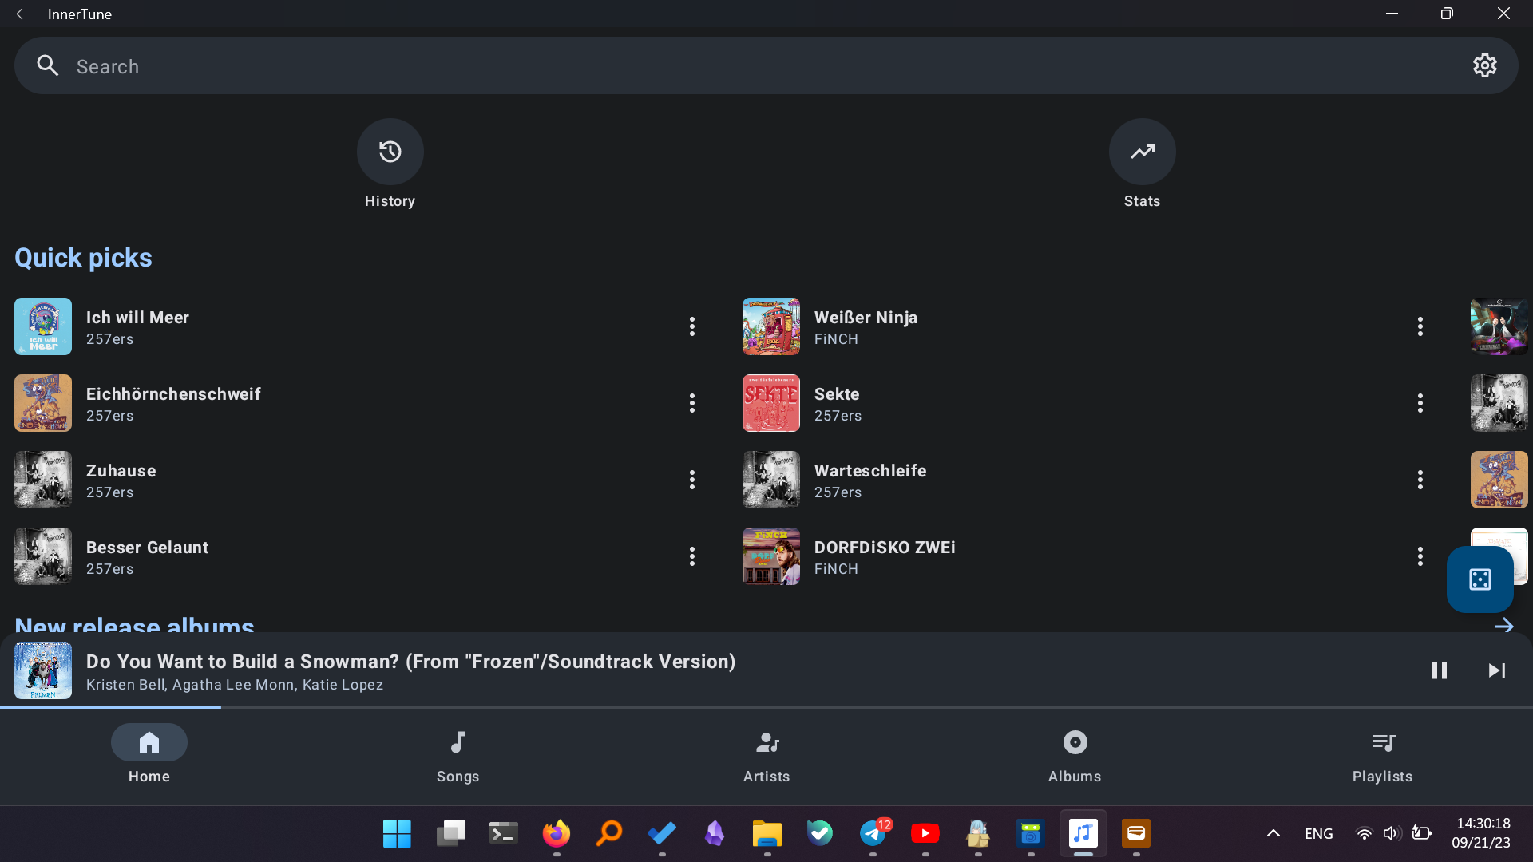Click the Do You Want to Build a Snowman thumbnail
The height and width of the screenshot is (862, 1533).
pos(42,670)
